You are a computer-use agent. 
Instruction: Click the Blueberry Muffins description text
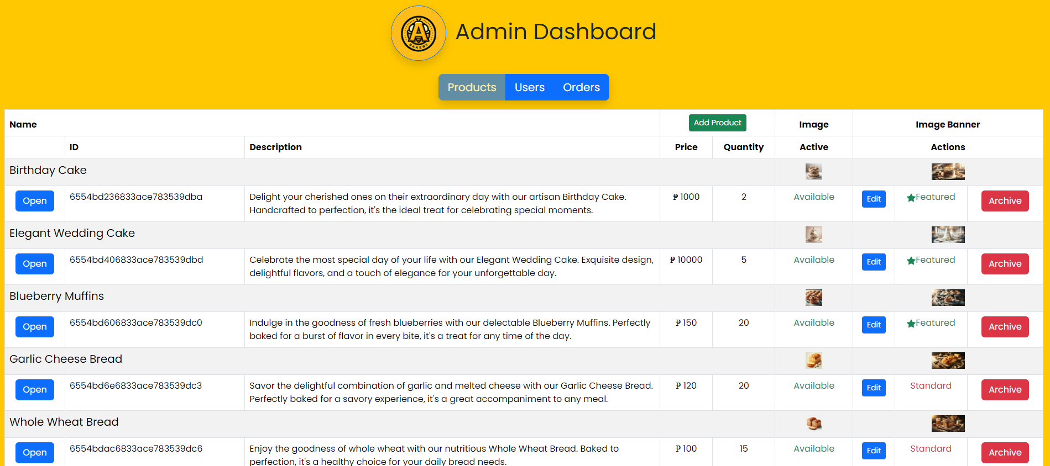point(450,330)
